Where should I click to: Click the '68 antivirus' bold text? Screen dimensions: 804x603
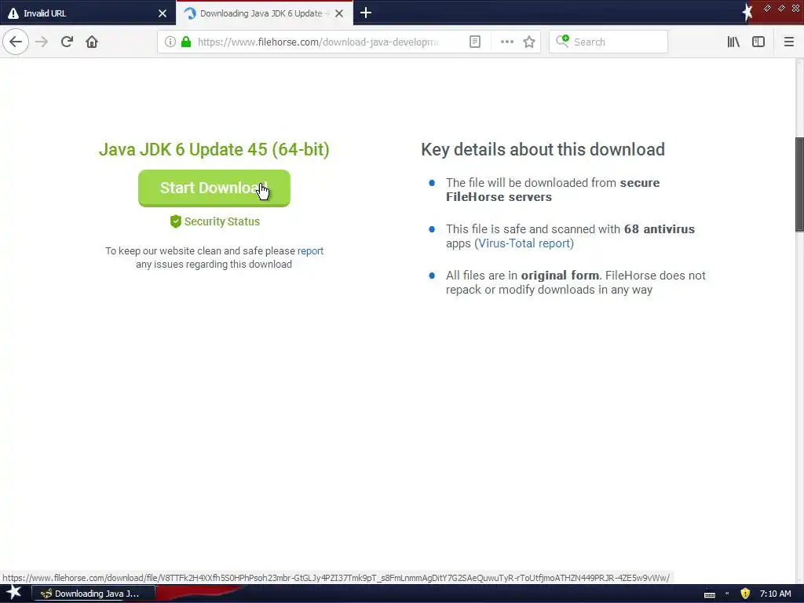659,228
